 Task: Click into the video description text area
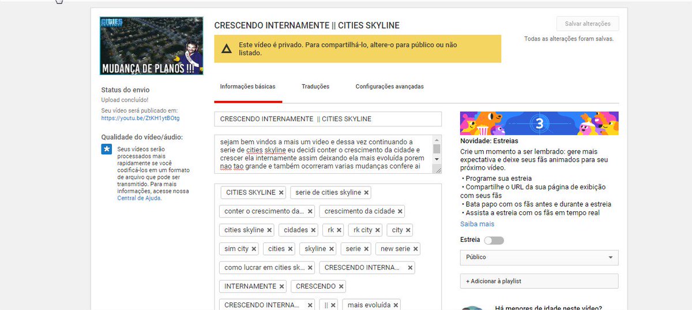pos(323,154)
